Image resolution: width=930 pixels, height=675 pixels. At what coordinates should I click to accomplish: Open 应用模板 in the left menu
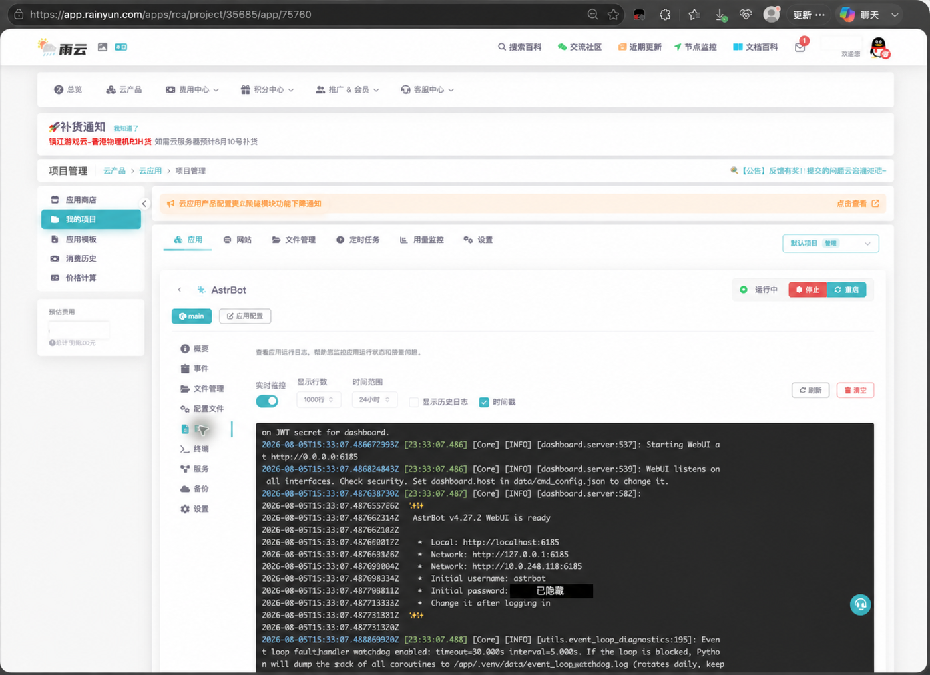pos(91,239)
